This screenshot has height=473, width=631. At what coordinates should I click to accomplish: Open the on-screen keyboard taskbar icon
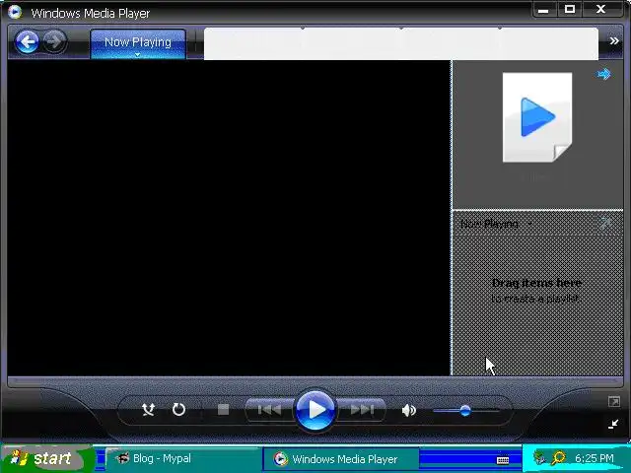(x=503, y=460)
